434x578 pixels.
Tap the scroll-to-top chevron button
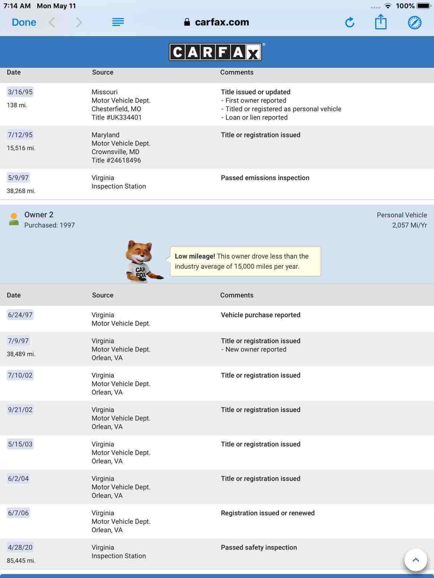pos(416,560)
